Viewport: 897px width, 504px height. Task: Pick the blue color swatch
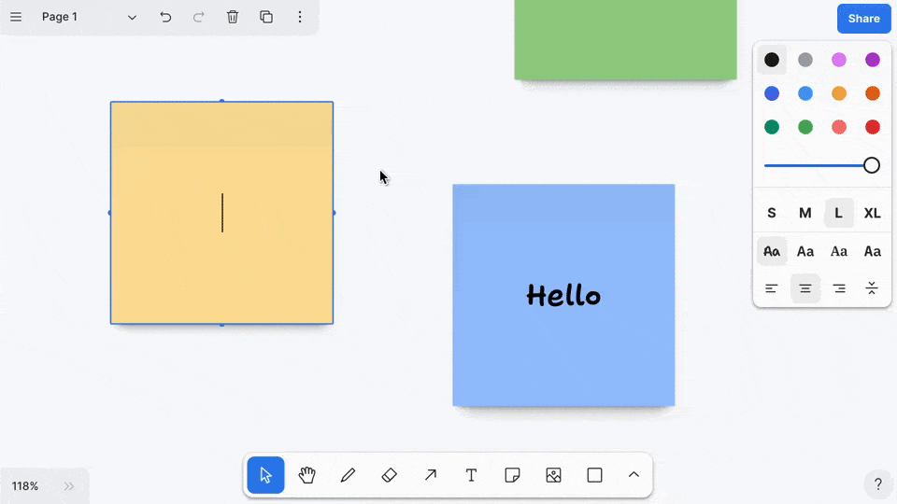point(772,93)
